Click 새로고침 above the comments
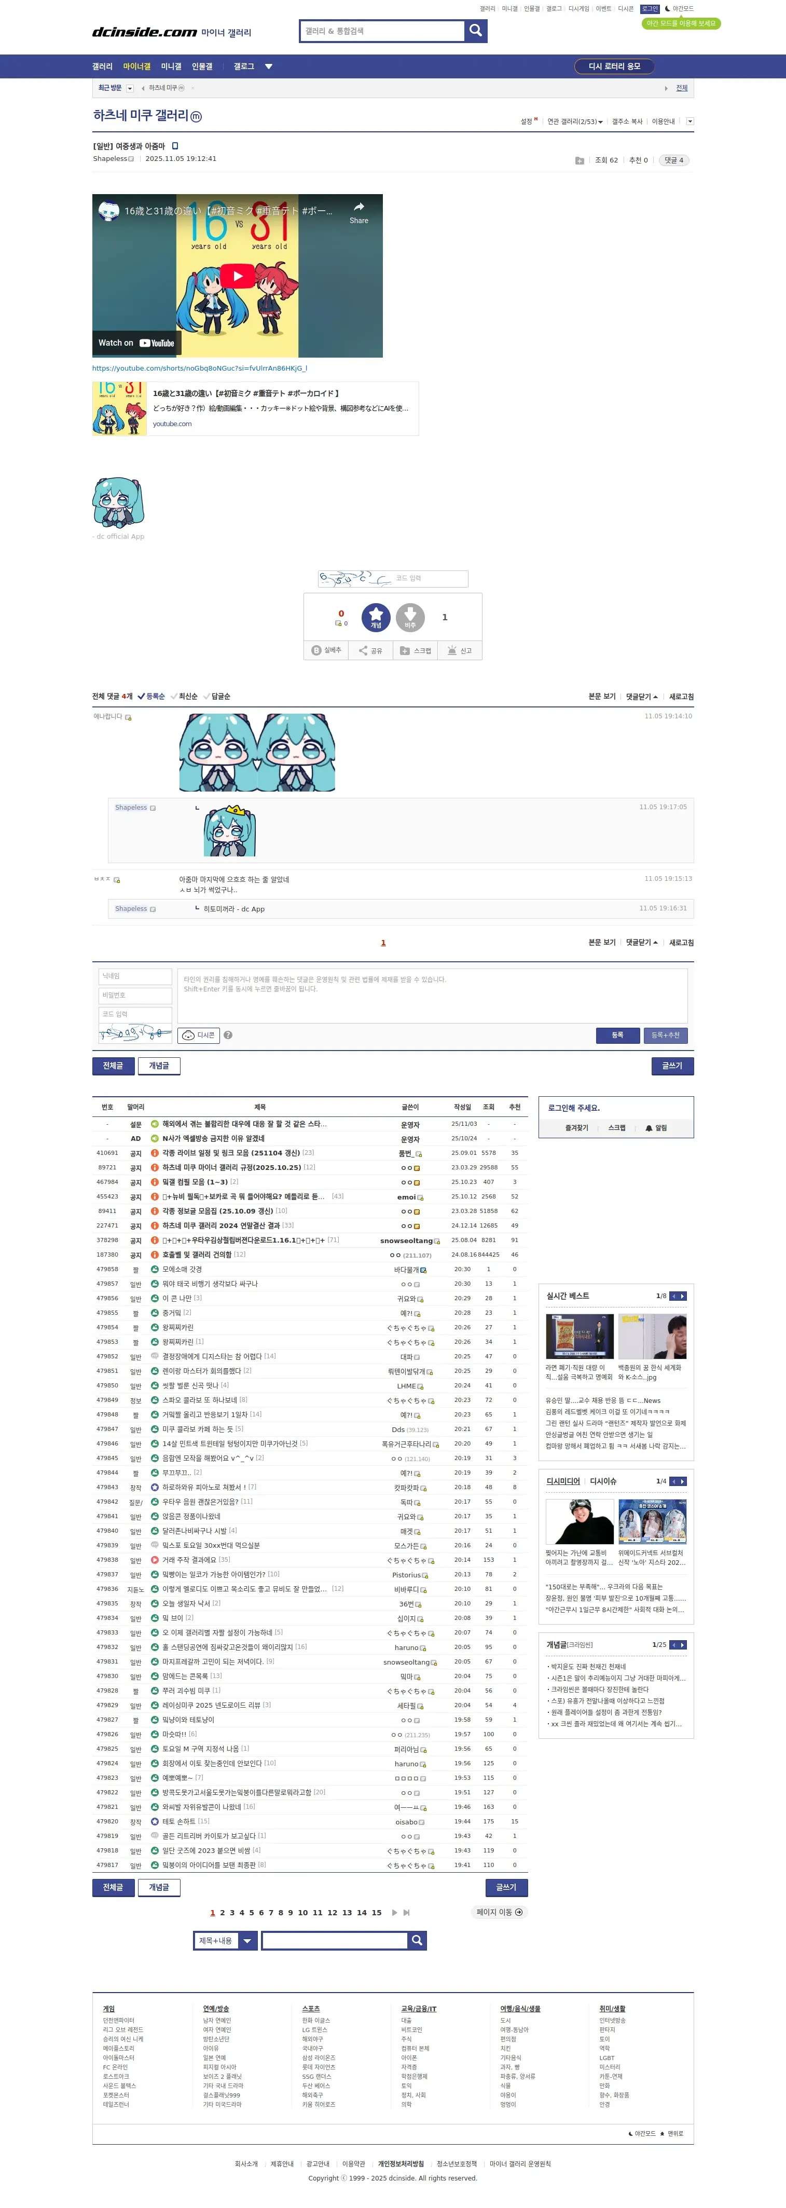 tap(681, 697)
